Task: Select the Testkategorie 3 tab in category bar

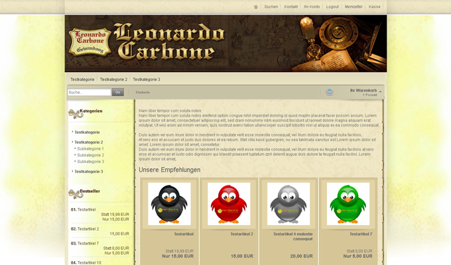Action: [147, 79]
